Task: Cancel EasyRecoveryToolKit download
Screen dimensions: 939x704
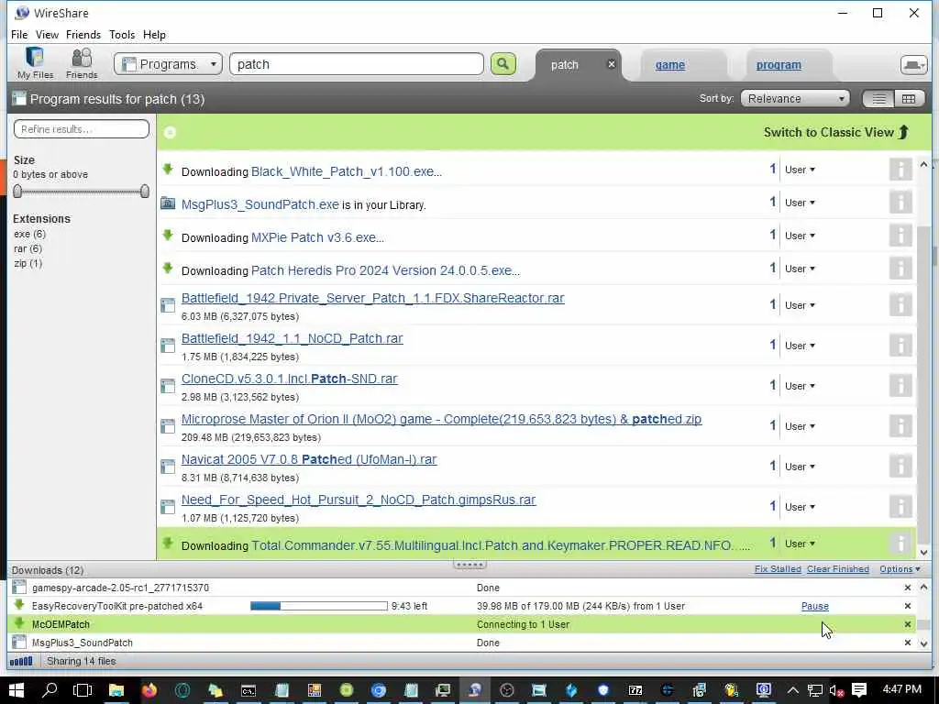Action: click(907, 606)
